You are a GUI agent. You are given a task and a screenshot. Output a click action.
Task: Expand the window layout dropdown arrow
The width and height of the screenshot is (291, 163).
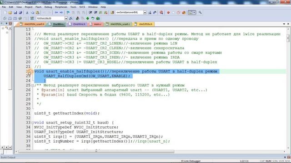(194, 13)
